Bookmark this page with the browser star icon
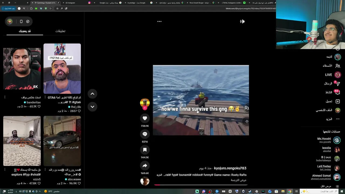This screenshot has width=345, height=194. 57,8
